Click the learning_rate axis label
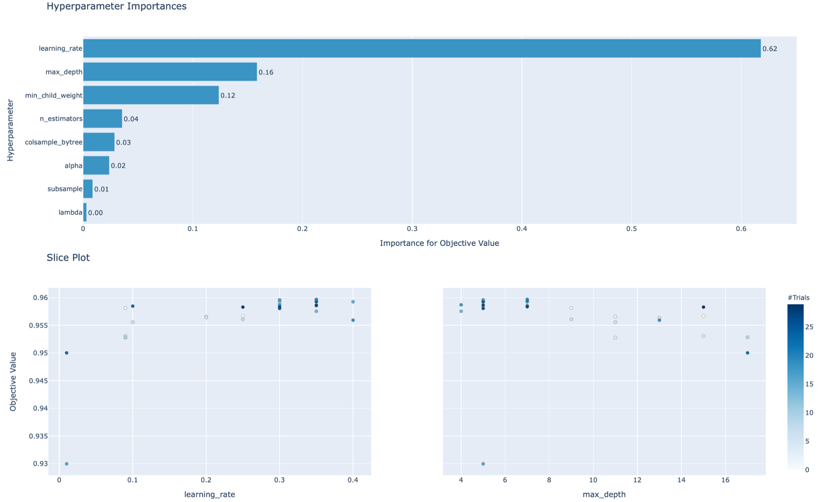The width and height of the screenshot is (819, 502). [x=209, y=494]
